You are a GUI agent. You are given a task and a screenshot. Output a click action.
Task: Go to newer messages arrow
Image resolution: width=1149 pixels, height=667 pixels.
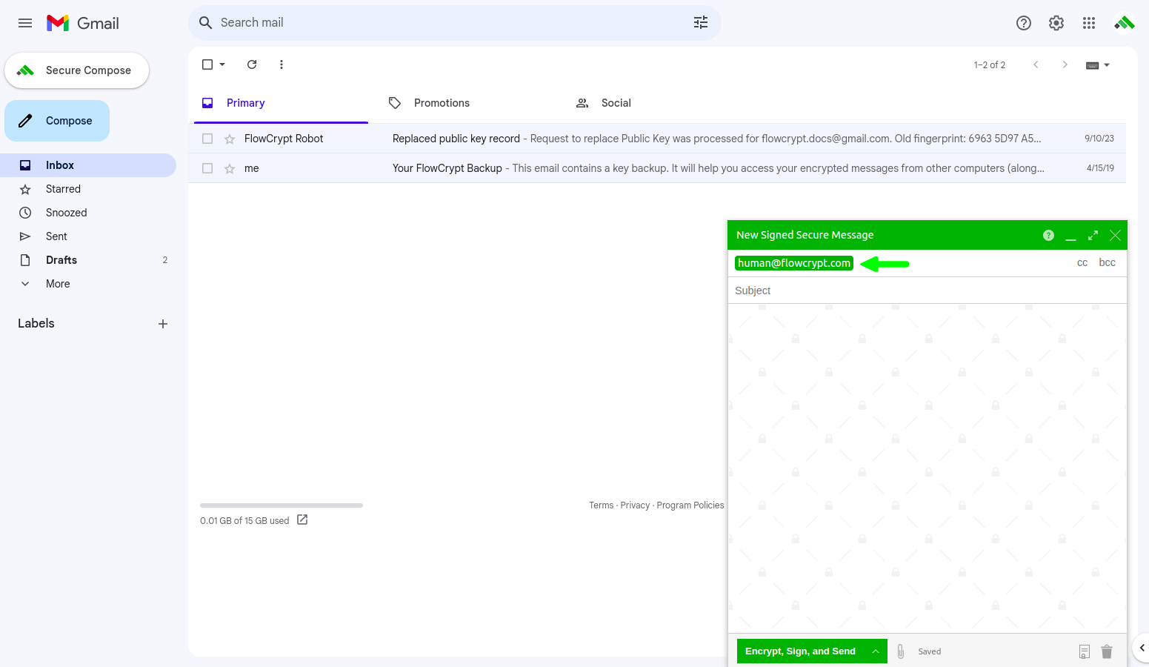(x=1036, y=64)
